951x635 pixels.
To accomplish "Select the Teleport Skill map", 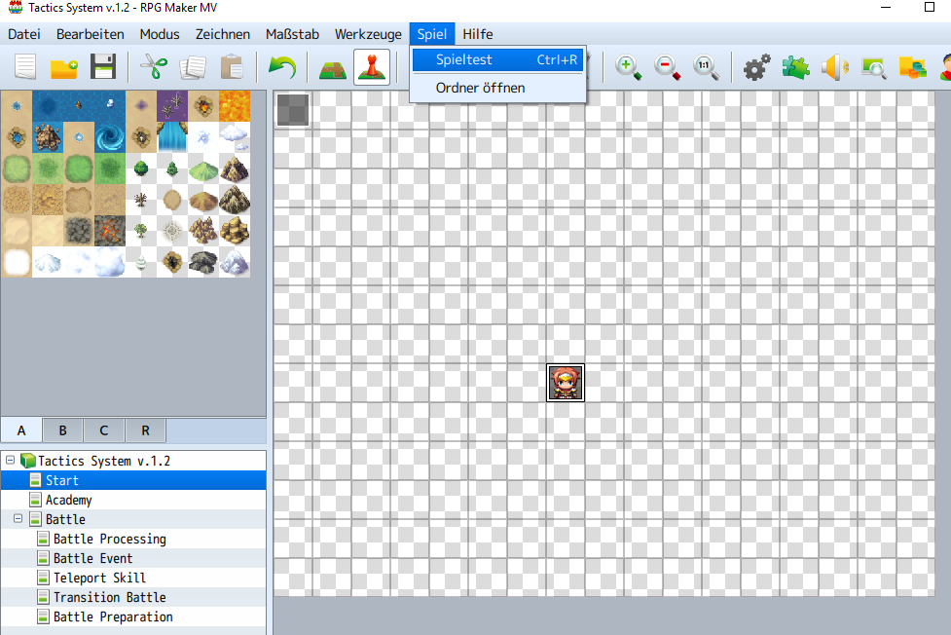I will coord(133,578).
